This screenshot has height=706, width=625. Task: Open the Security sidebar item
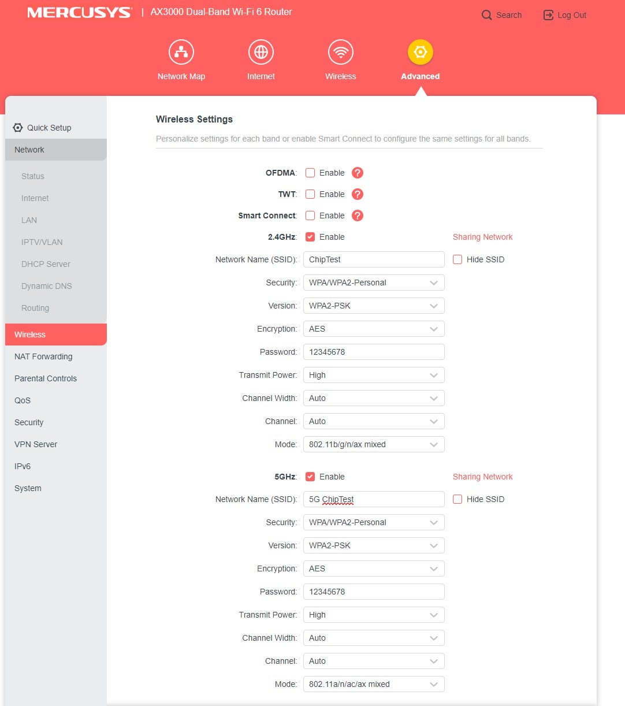pyautogui.click(x=29, y=422)
